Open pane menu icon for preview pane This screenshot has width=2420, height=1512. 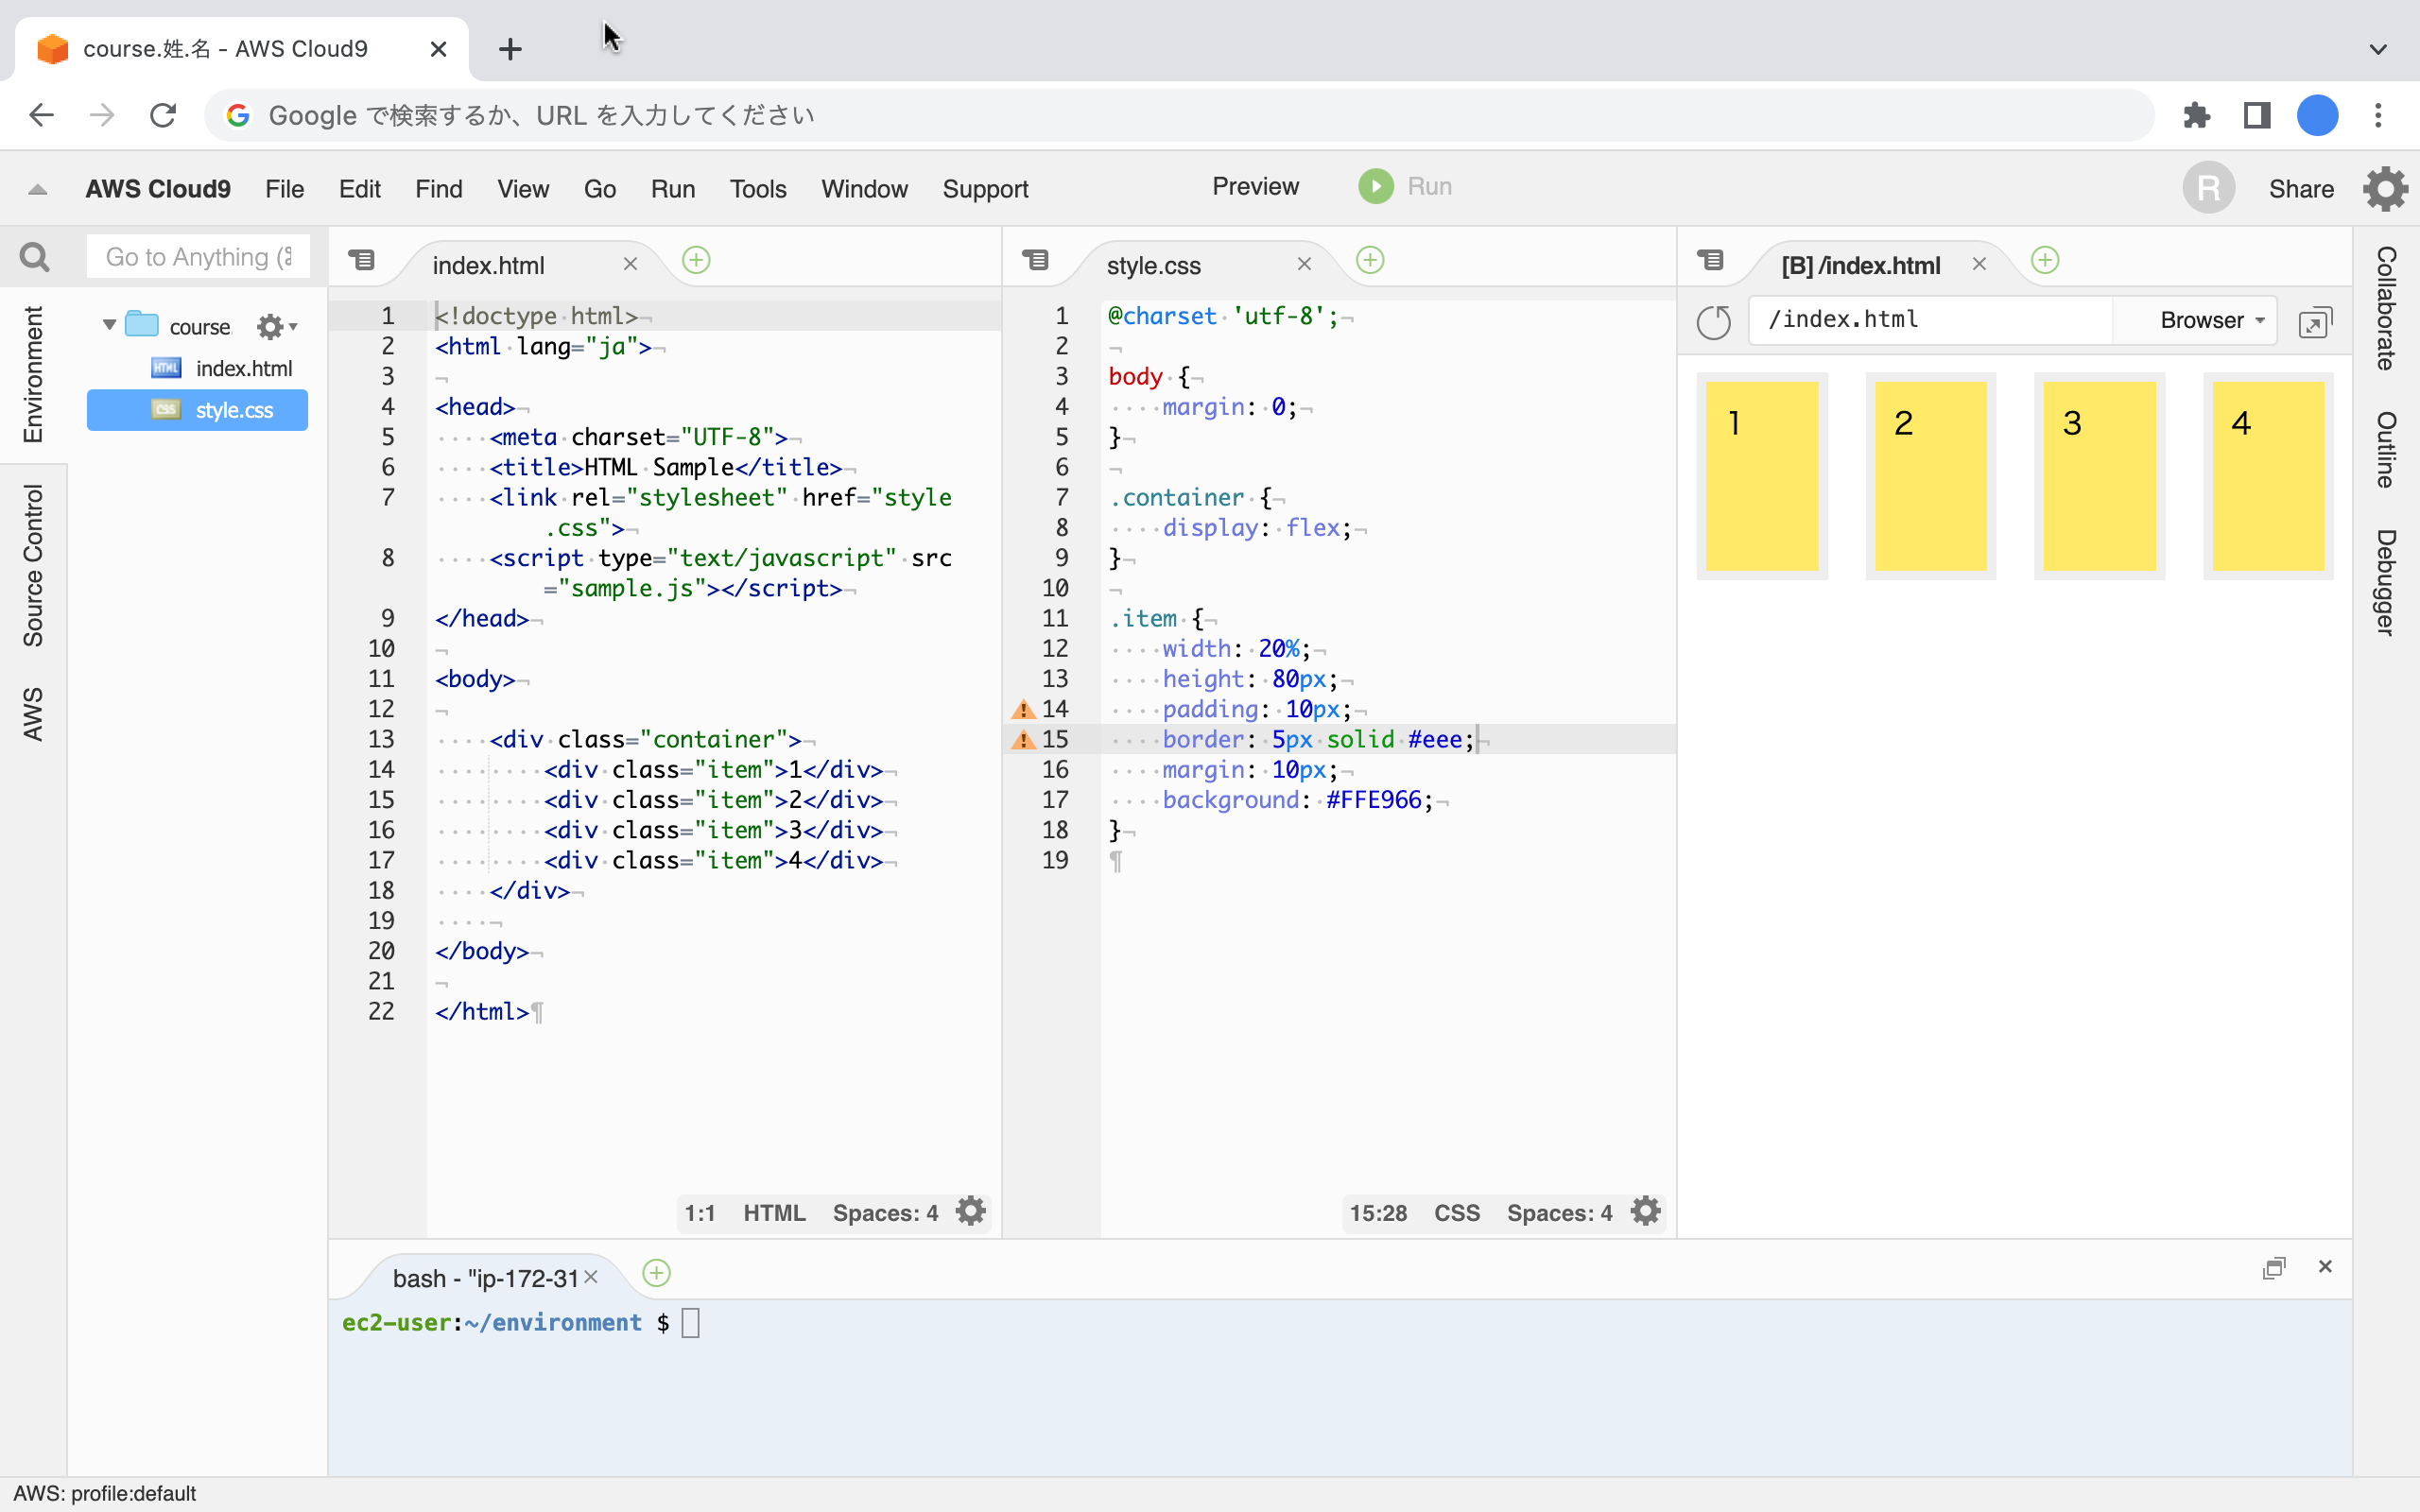coord(1710,260)
